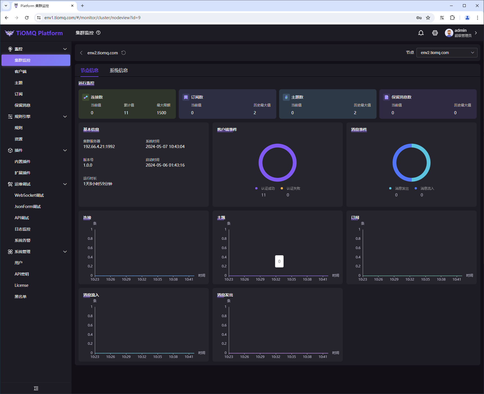Collapse sidebar with bottom menu-fold icon
The height and width of the screenshot is (394, 484).
pyautogui.click(x=36, y=388)
